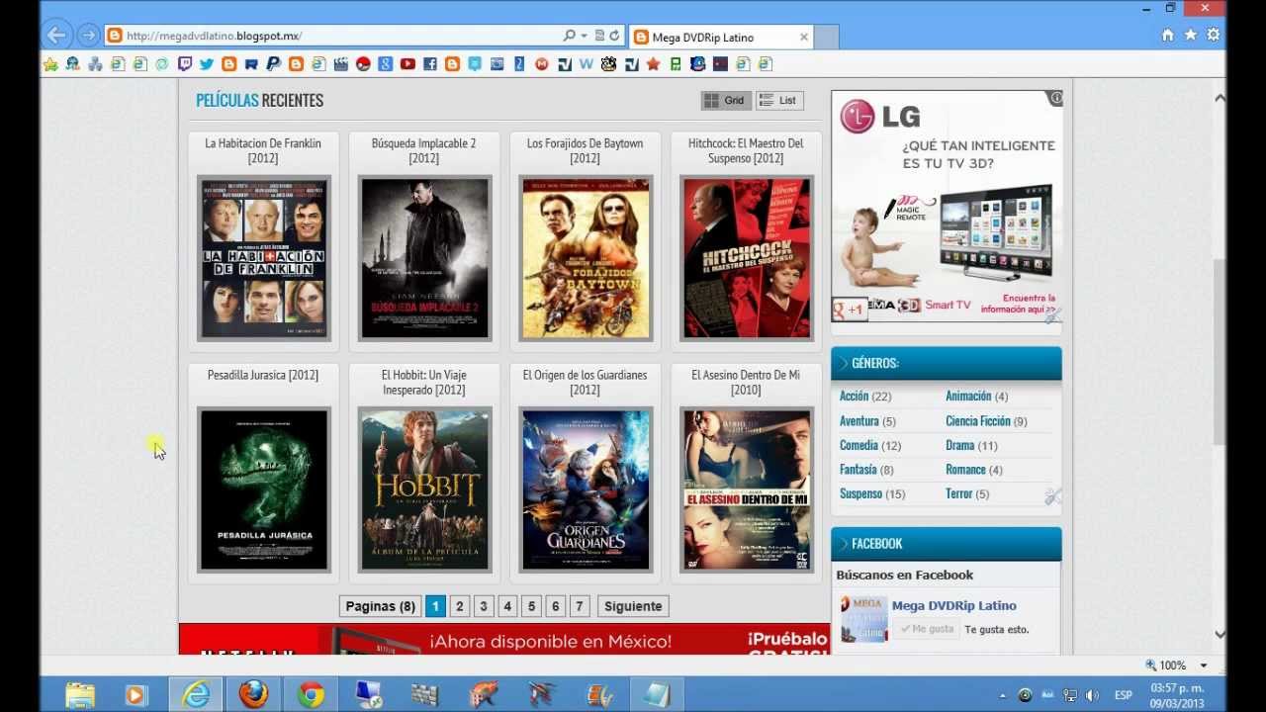Open the Google bookmark icon

click(x=385, y=64)
